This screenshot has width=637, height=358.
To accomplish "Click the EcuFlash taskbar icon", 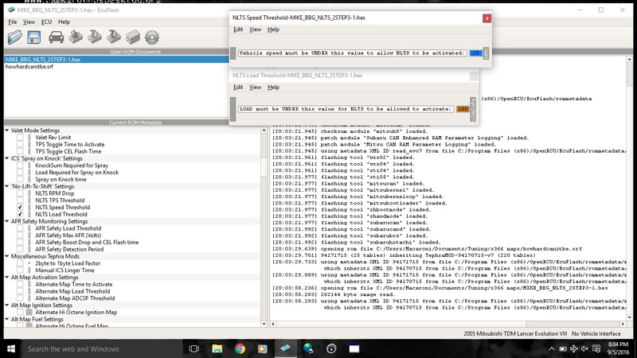I will 286,348.
